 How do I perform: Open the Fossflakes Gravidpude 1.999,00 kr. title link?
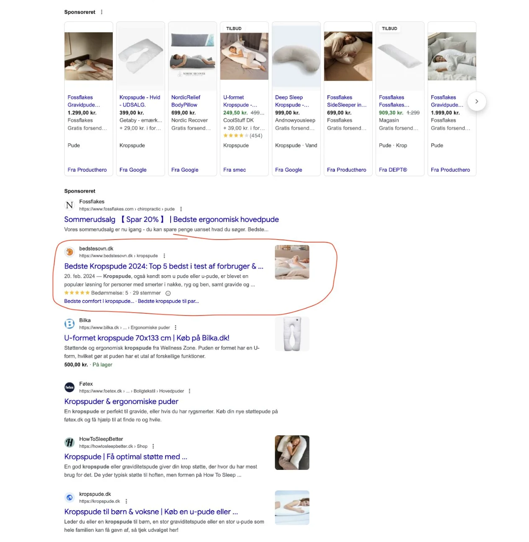447,101
